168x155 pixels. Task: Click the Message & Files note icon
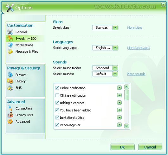(x=10, y=51)
